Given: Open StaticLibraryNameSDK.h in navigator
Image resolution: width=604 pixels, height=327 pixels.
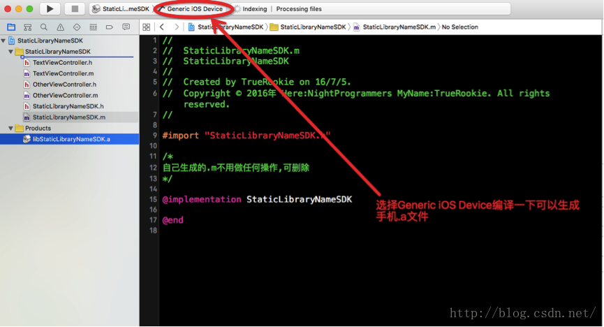Looking at the screenshot, I should [68, 106].
